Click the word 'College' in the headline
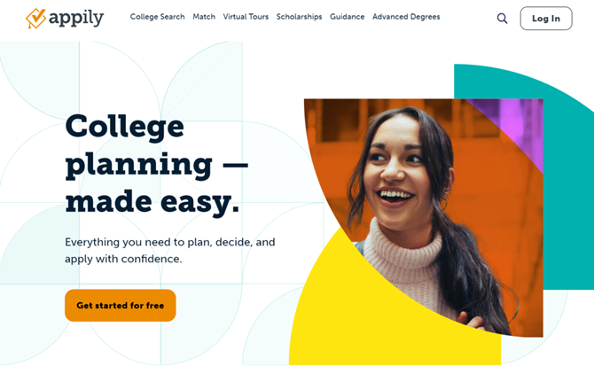 click(x=125, y=128)
